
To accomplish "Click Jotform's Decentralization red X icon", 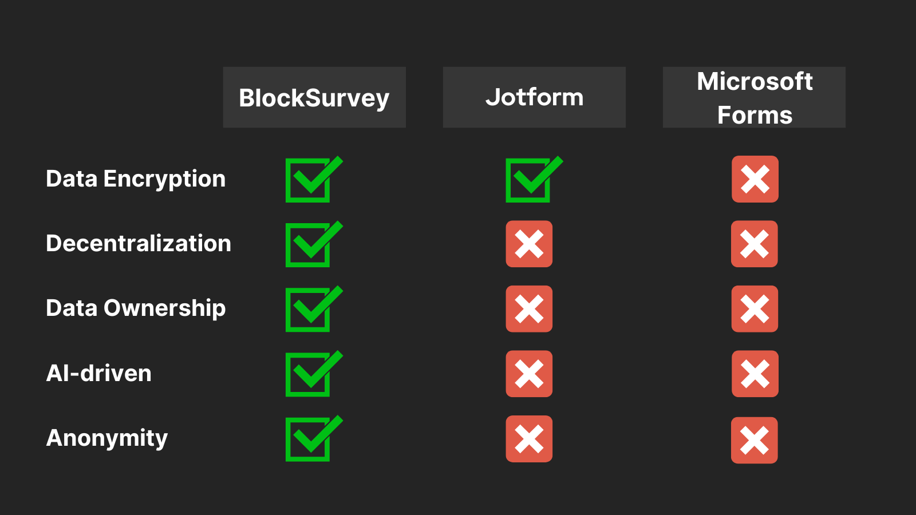I will tap(529, 244).
